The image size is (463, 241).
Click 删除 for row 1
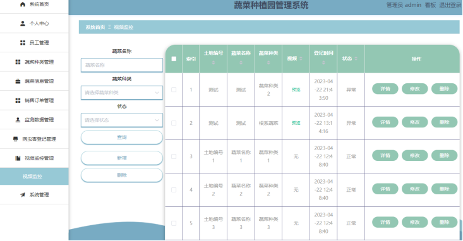pos(444,89)
